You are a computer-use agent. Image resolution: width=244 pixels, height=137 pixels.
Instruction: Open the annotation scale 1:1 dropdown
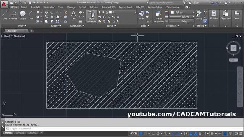click(206, 134)
